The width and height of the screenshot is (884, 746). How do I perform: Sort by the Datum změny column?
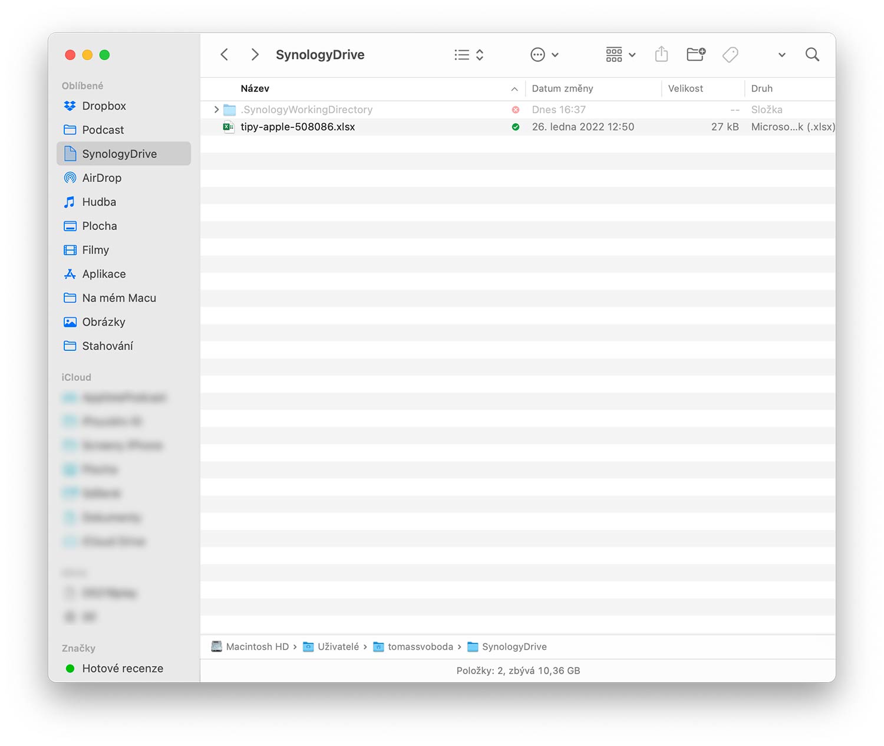click(x=562, y=88)
